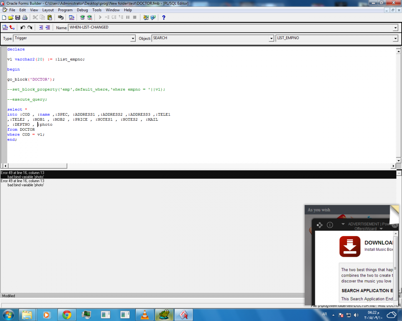Click the info icon in advertisement popup
The height and width of the screenshot is (321, 402).
330,225
